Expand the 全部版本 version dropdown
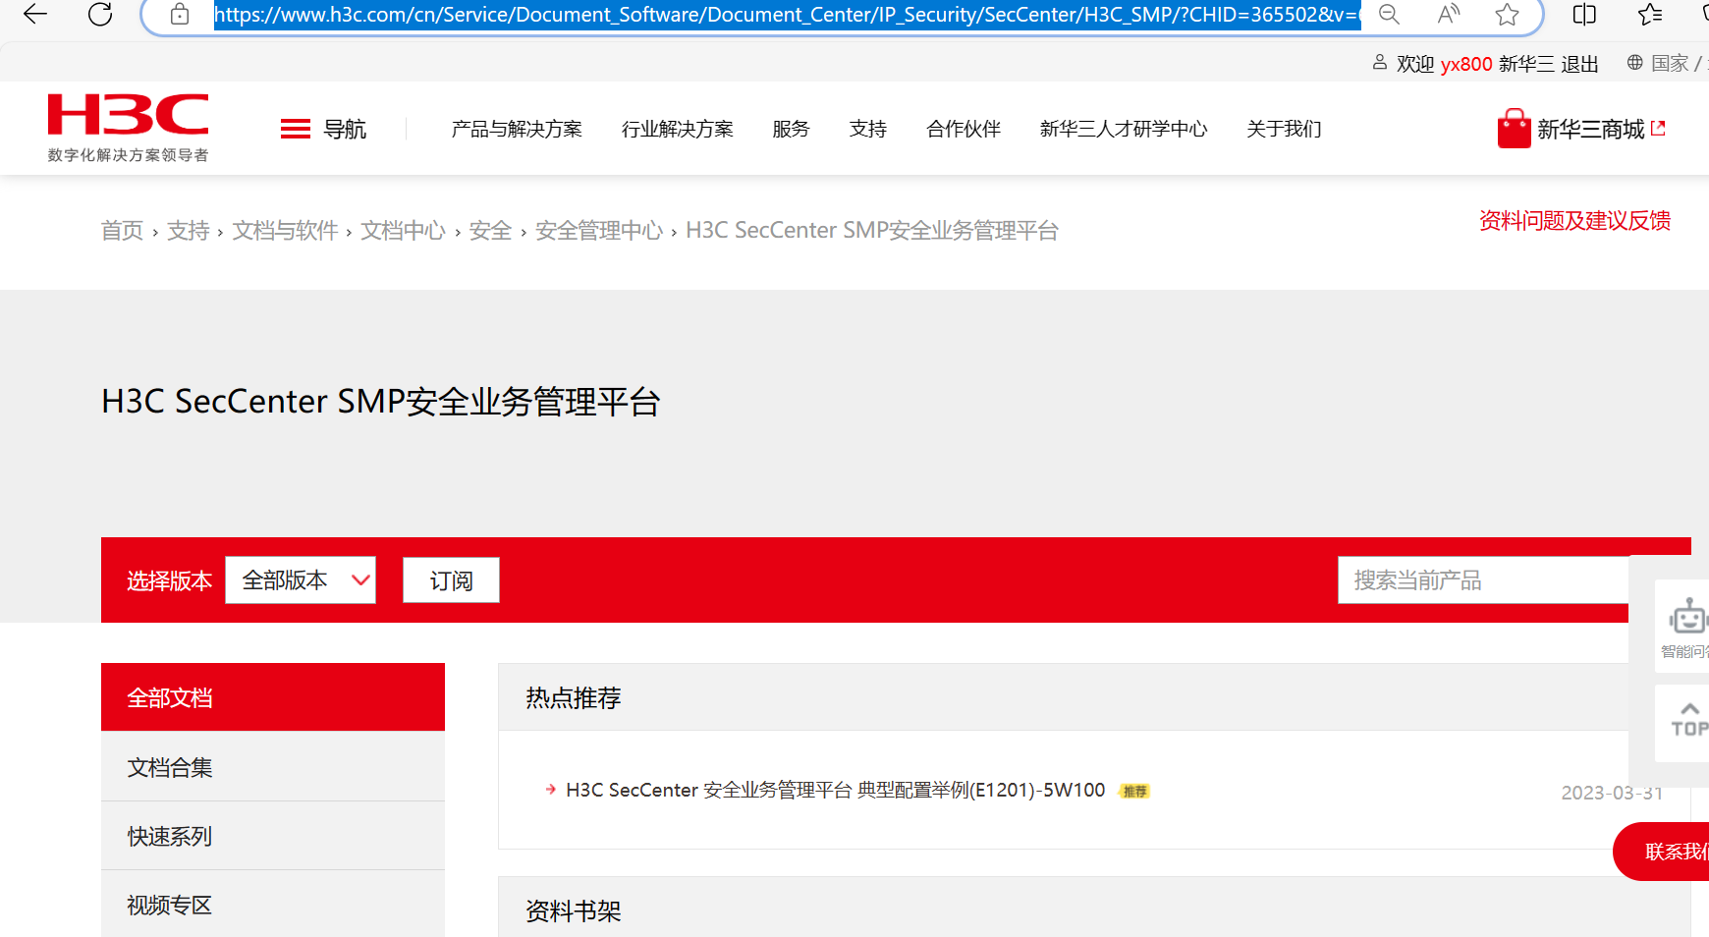 click(301, 580)
